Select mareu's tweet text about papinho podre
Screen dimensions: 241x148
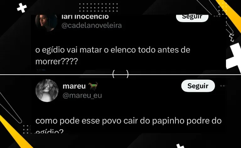coord(128,125)
